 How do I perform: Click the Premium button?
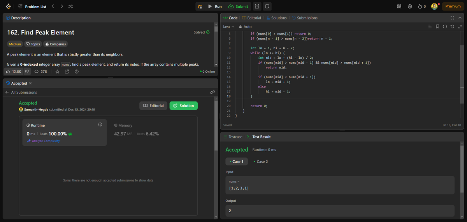pyautogui.click(x=453, y=6)
